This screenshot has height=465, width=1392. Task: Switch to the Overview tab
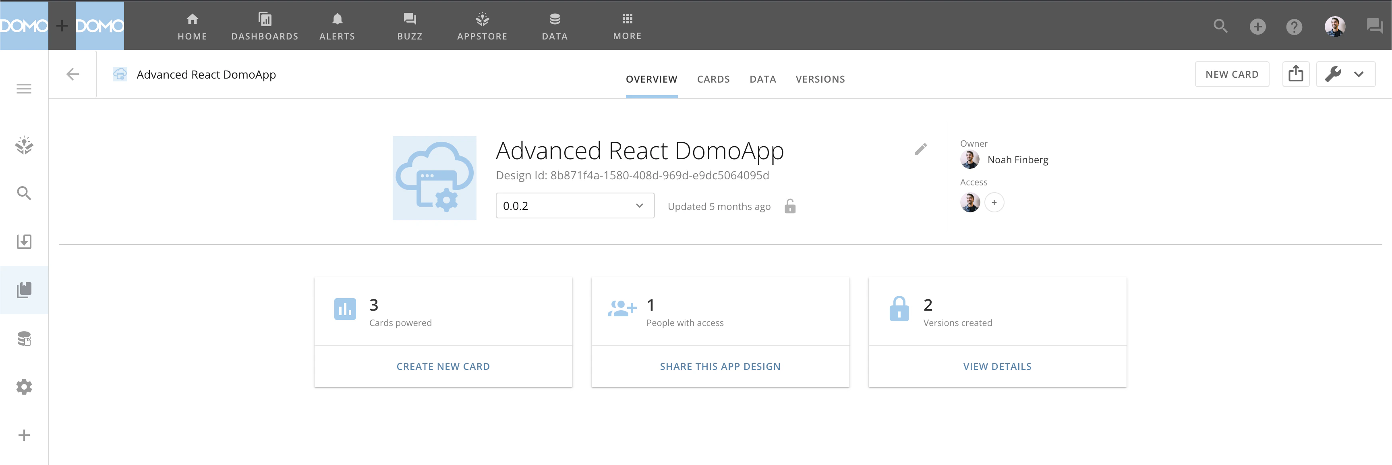(651, 79)
